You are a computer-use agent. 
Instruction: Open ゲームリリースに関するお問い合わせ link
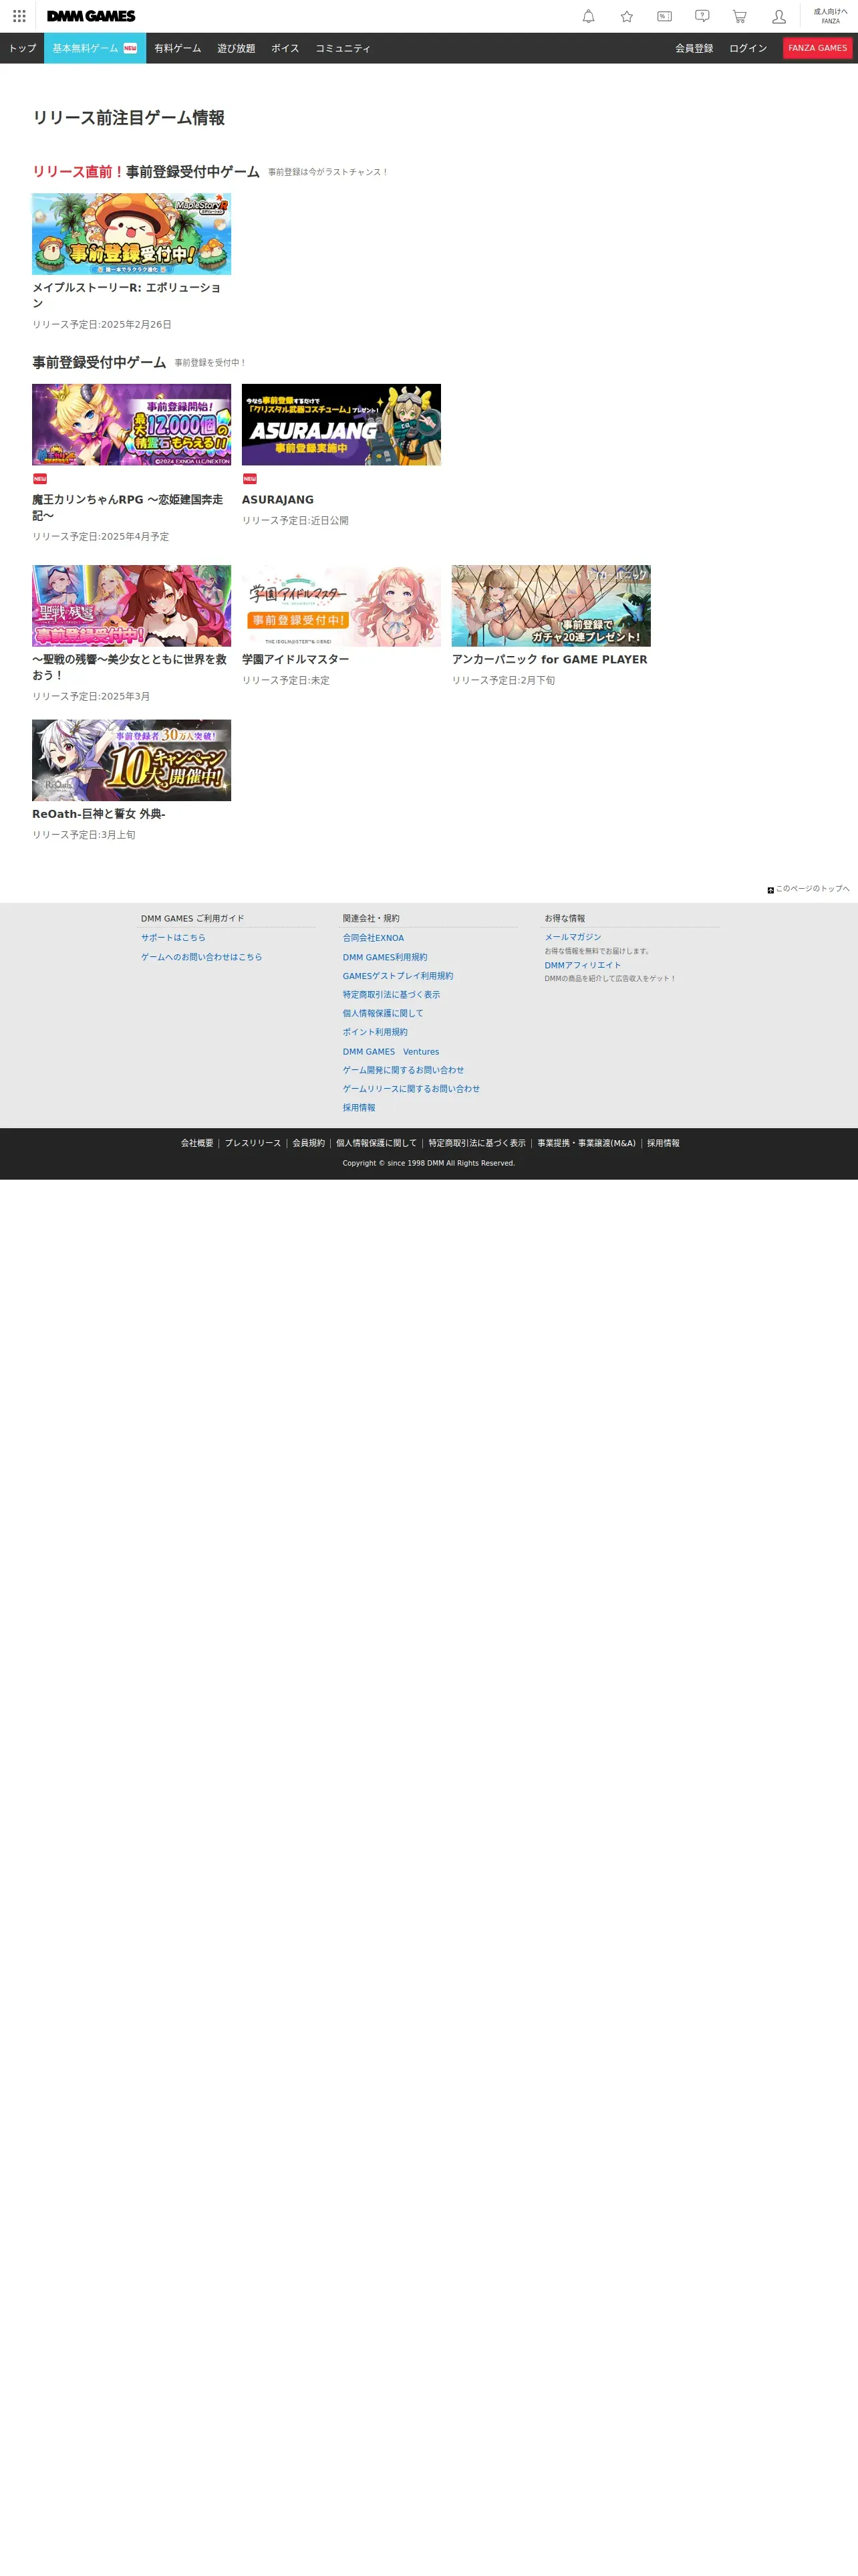[412, 1089]
